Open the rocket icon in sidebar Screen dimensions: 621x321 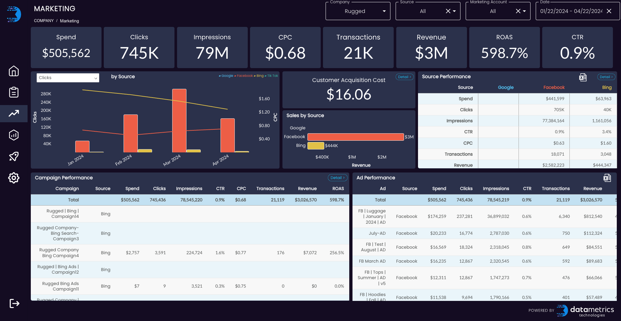click(14, 156)
